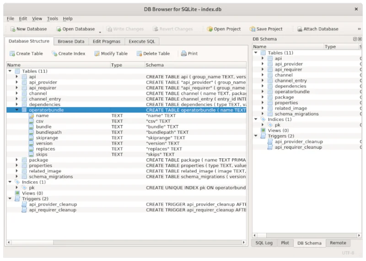This screenshot has width=366, height=261.
Task: Switch to the Plot tab
Action: pos(285,243)
